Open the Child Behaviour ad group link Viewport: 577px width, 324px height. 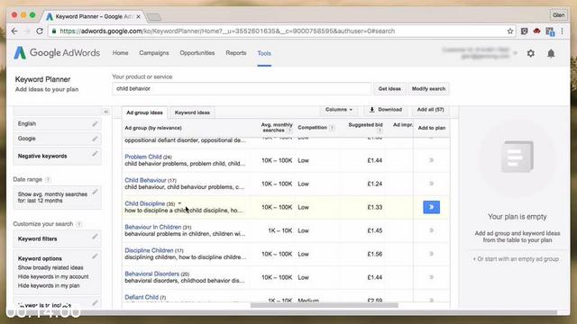[x=145, y=180]
